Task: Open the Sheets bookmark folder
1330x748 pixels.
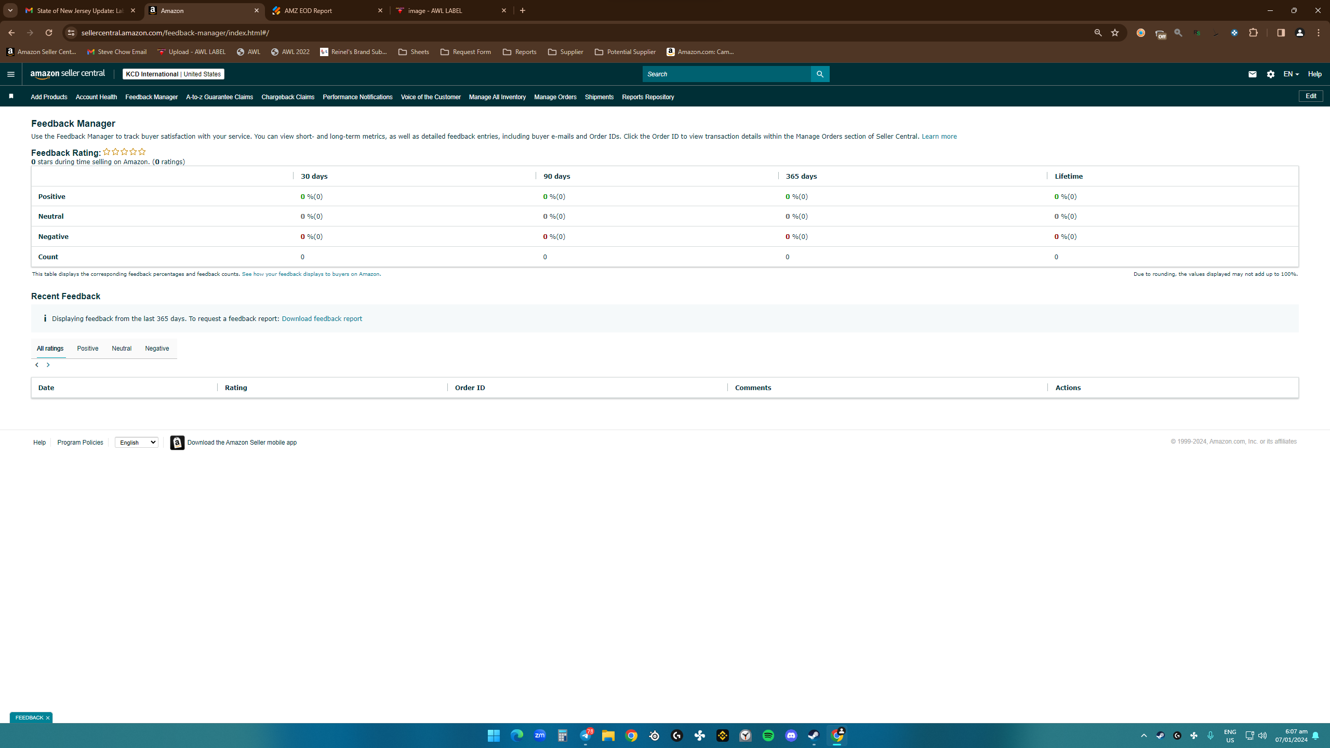Action: (x=414, y=52)
